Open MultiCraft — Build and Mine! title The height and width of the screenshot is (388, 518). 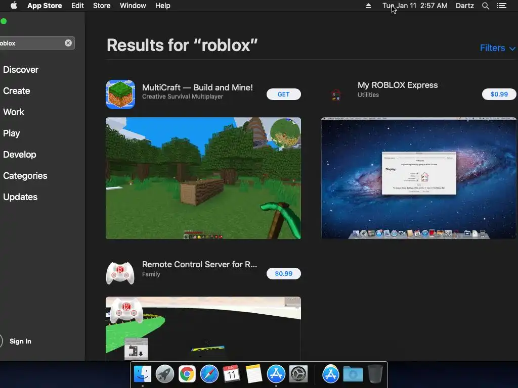point(197,87)
